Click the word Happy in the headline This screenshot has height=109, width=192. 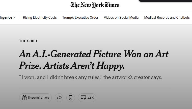click(110, 66)
